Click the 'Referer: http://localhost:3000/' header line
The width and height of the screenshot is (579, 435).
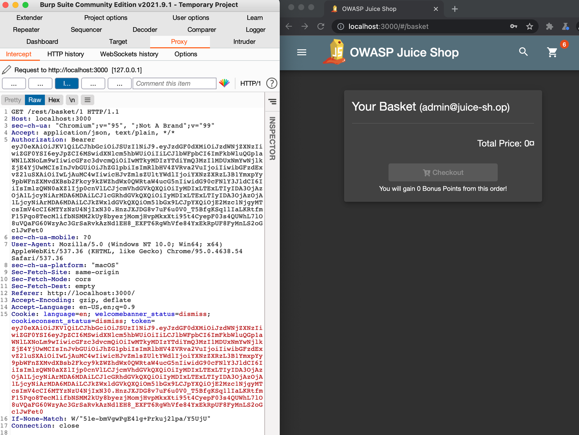pos(73,293)
